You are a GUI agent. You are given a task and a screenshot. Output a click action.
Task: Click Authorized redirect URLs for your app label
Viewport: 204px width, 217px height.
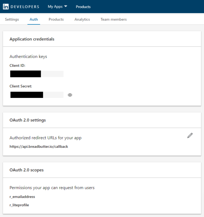point(45,138)
